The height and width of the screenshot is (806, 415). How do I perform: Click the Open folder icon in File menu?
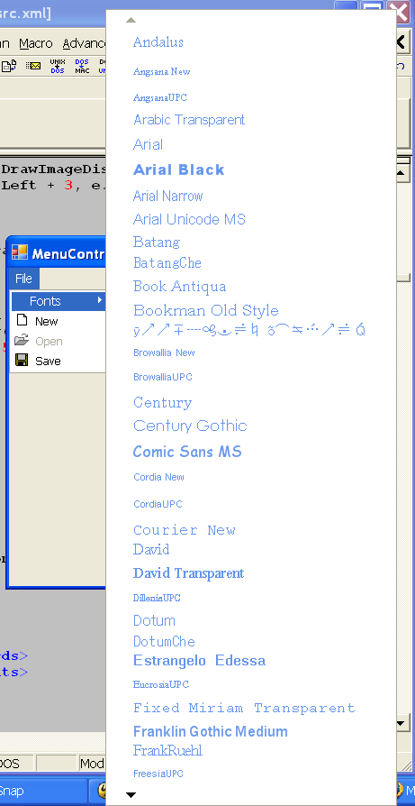pyautogui.click(x=22, y=340)
